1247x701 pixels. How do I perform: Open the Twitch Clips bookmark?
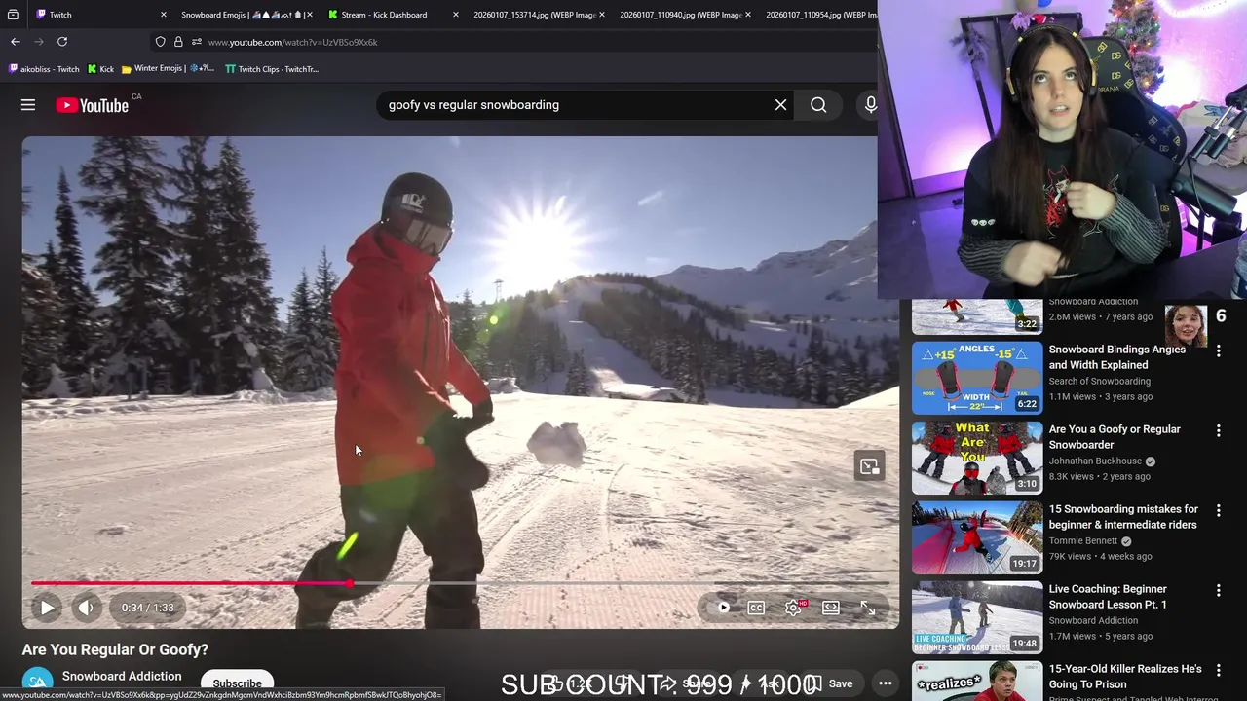(x=272, y=69)
